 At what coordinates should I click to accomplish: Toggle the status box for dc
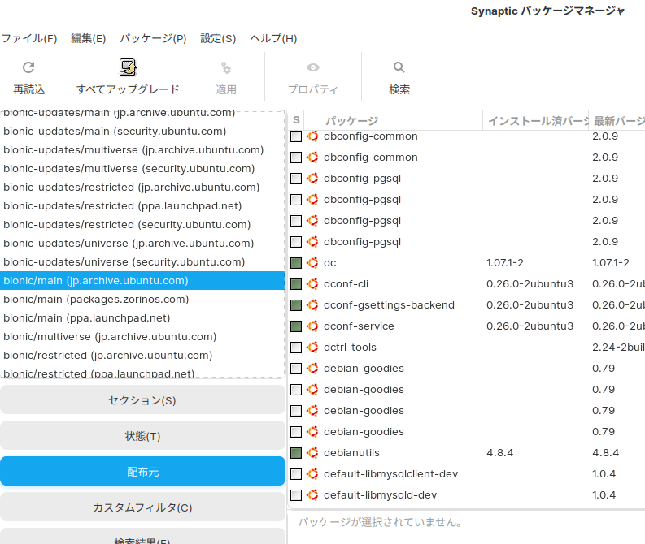296,263
